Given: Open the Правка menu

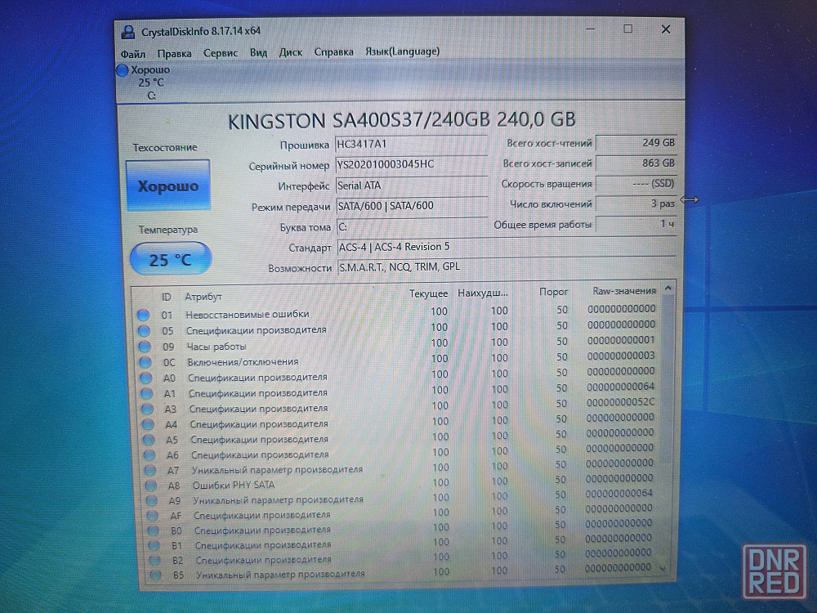Looking at the screenshot, I should point(175,53).
